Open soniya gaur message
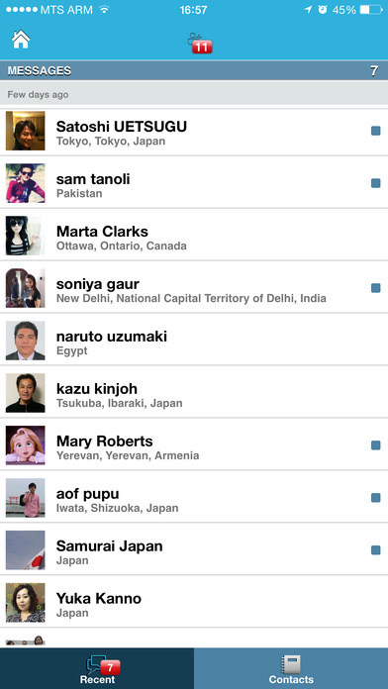This screenshot has width=388, height=689. pyautogui.click(x=194, y=287)
